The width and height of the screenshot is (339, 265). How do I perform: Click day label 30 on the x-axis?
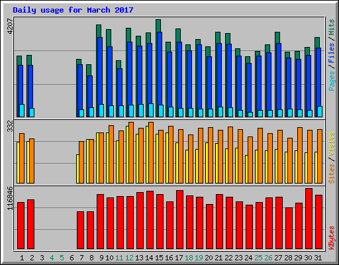(x=308, y=258)
